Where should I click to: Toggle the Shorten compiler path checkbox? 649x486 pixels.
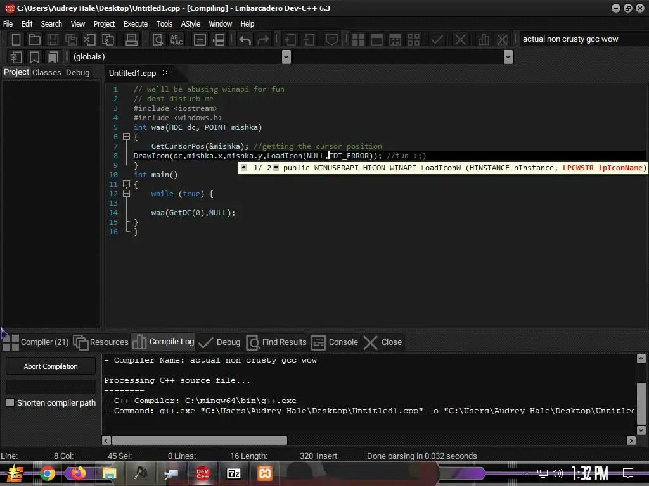click(x=10, y=402)
